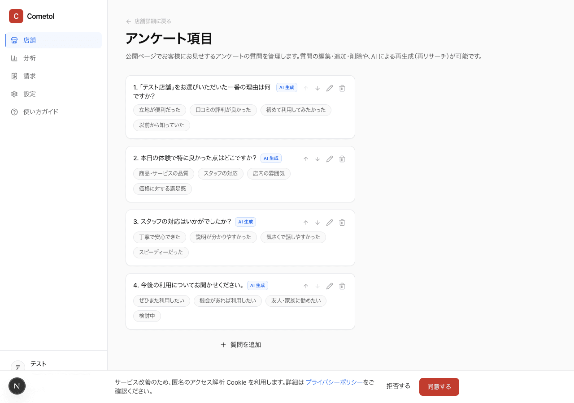Click the 商品・サービスの品質 option chip

point(164,174)
